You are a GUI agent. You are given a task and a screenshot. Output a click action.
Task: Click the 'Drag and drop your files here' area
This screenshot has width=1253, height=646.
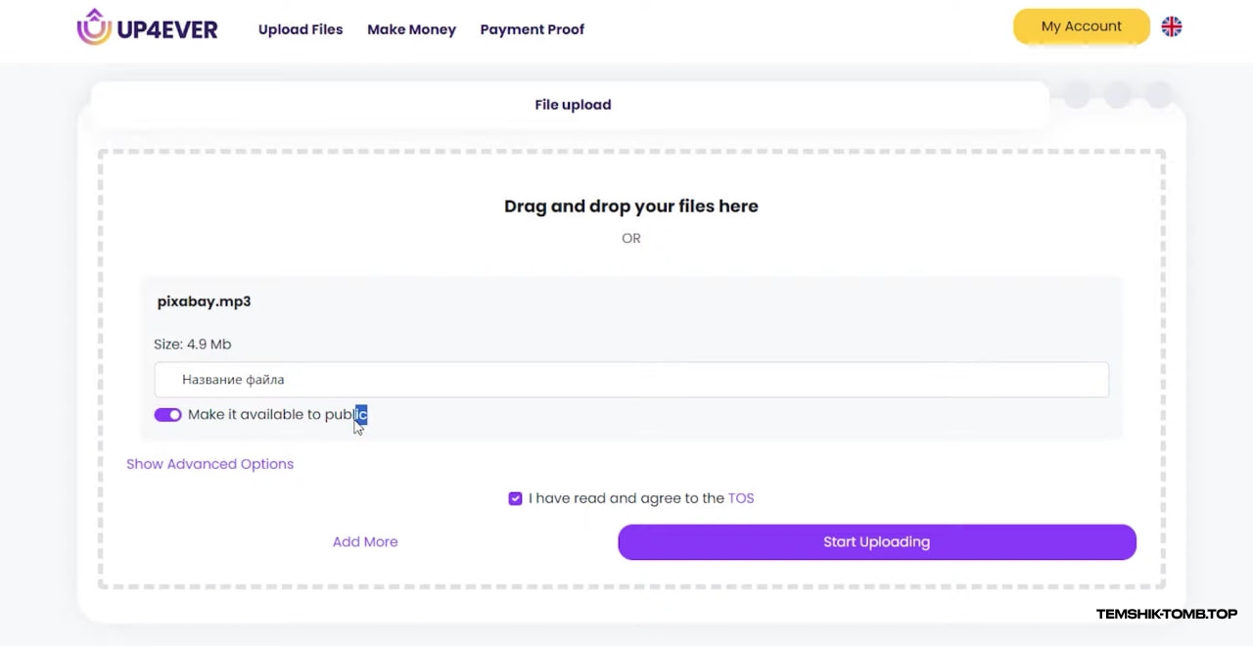(631, 207)
